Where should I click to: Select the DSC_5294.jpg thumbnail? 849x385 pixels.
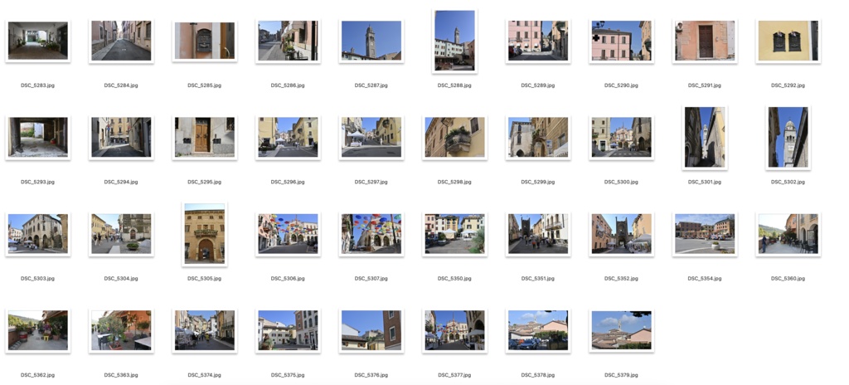click(121, 137)
